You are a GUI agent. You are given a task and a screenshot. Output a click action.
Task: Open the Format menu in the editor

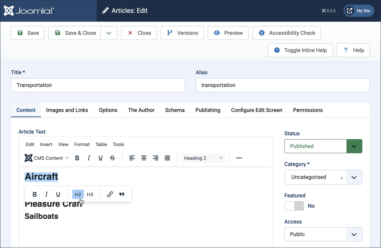click(x=82, y=144)
